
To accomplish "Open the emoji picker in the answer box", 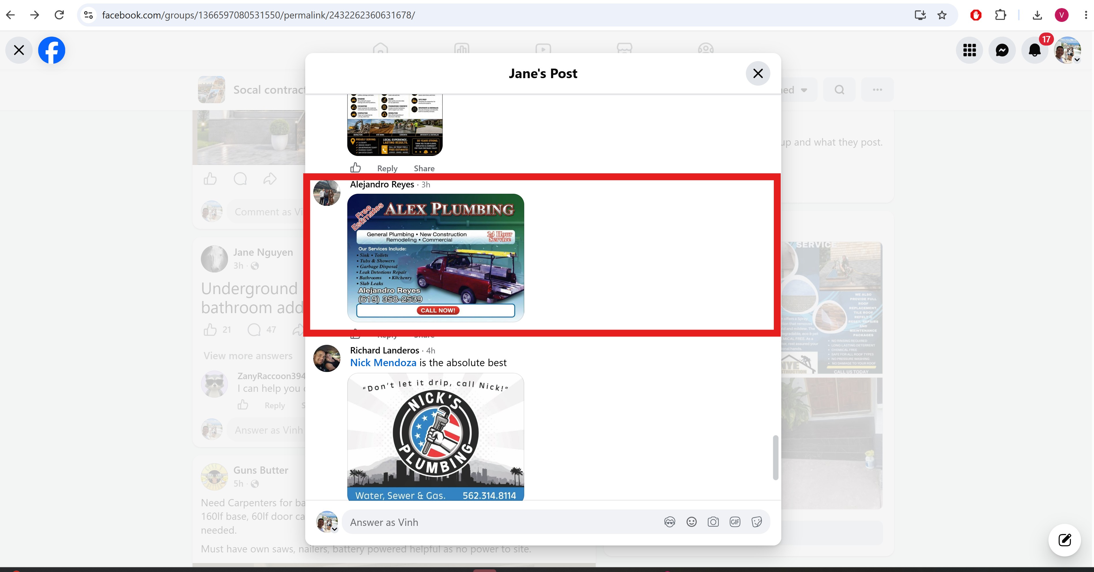I will 691,522.
